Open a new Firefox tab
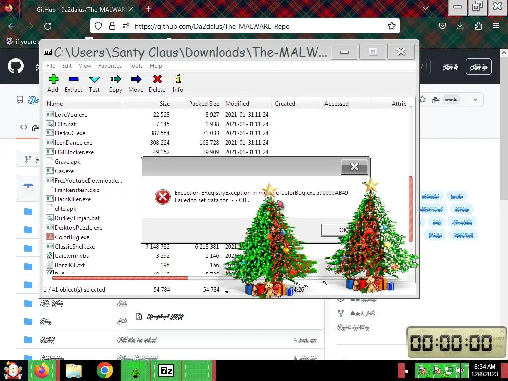The width and height of the screenshot is (508, 381). 149,9
